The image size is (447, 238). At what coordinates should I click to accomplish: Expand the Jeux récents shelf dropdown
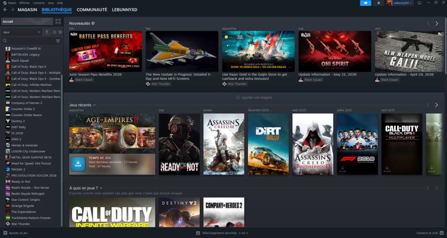[x=94, y=105]
